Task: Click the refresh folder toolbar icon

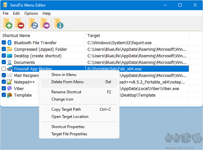Action: [33, 24]
